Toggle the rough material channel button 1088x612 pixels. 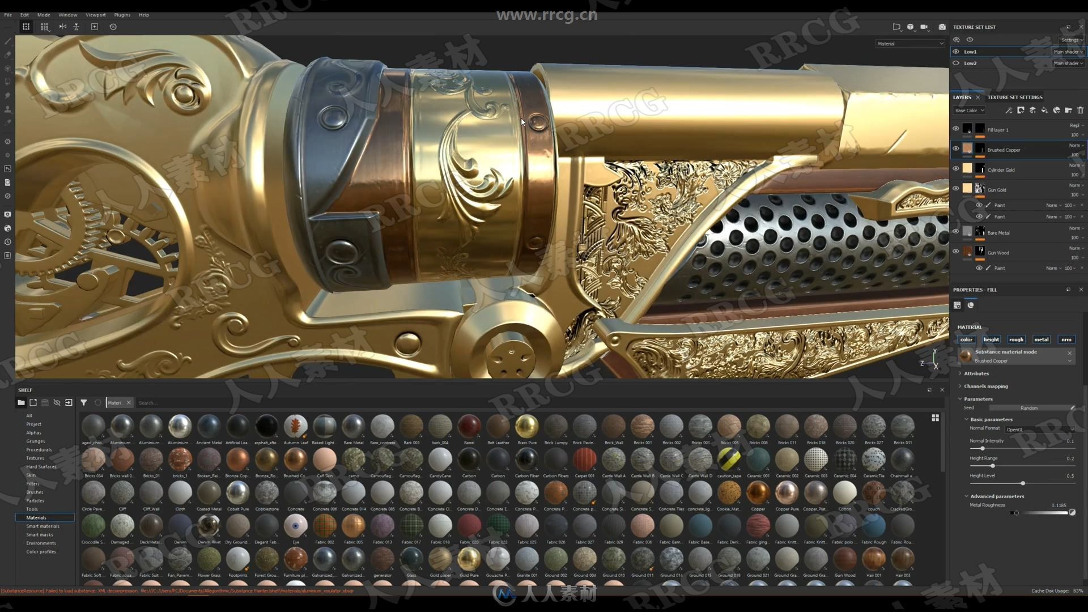[x=1016, y=339]
